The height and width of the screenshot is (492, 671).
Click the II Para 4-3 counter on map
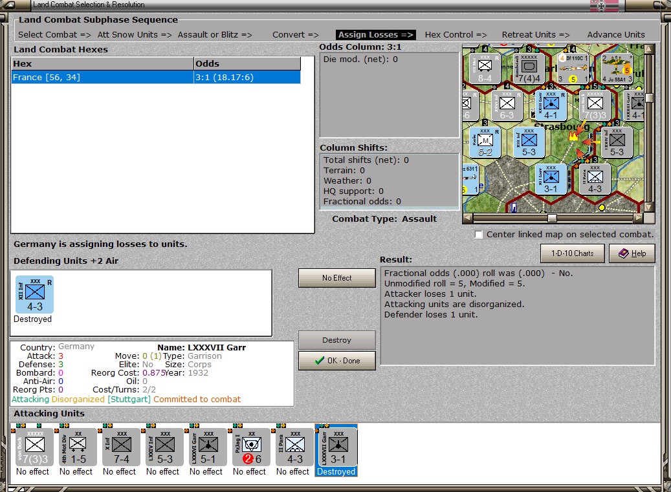(595, 179)
